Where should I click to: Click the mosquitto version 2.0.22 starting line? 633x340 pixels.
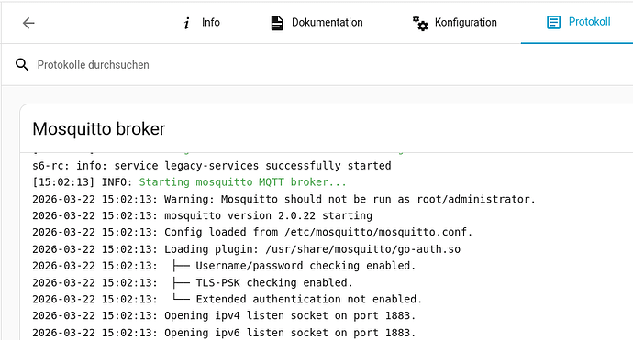click(202, 215)
